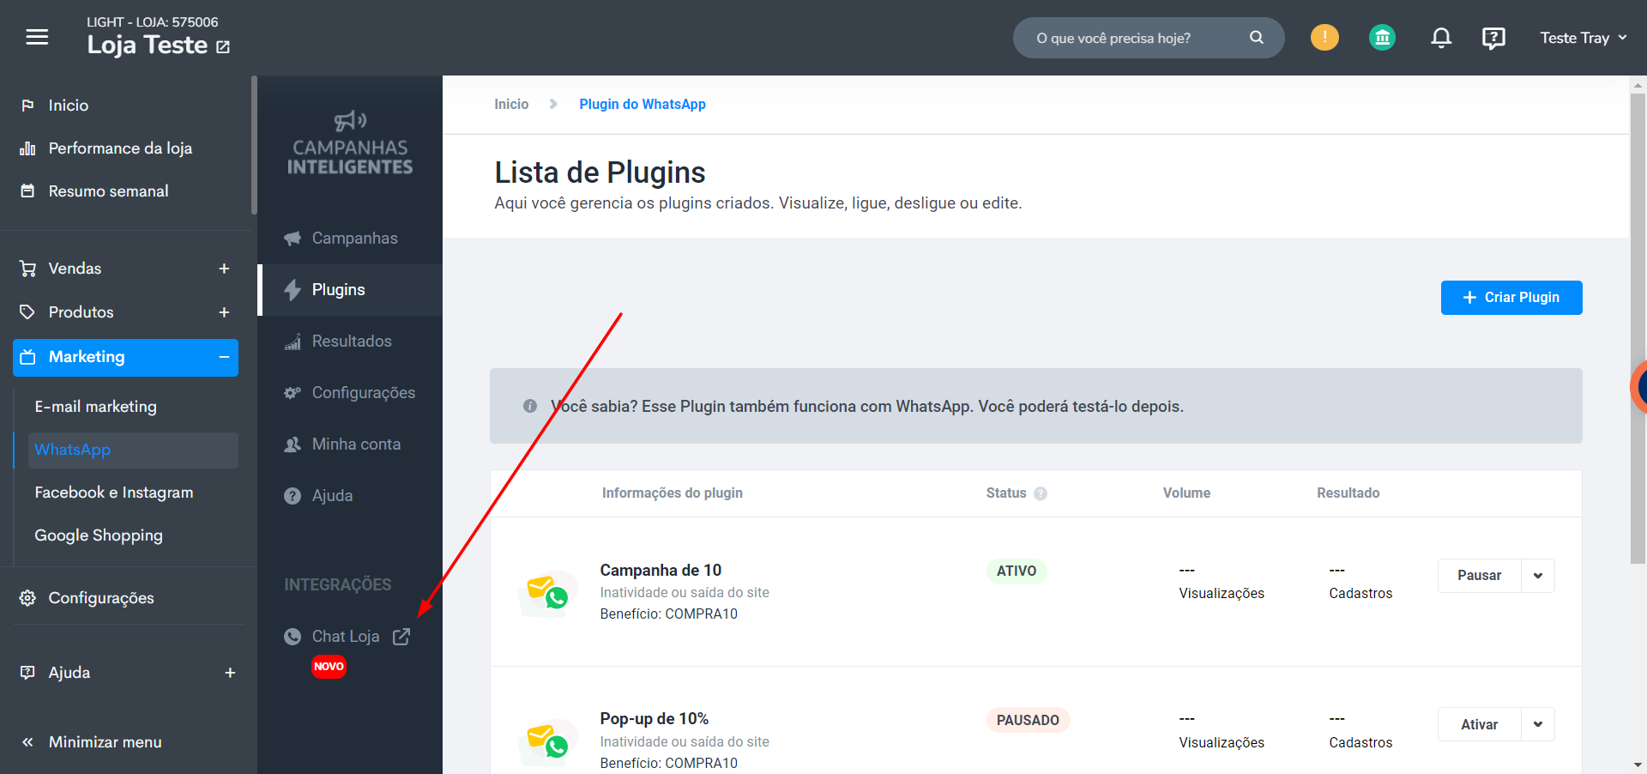Open Configurações in the main sidebar
The height and width of the screenshot is (774, 1647).
[101, 598]
